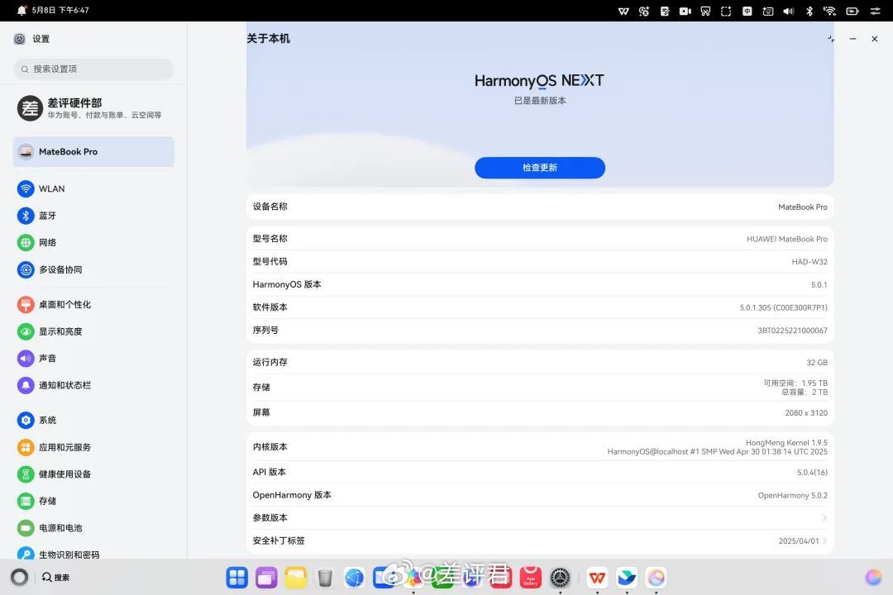Open the 蓝牙 Bluetooth settings
Screen dimensions: 893x595
coord(94,215)
